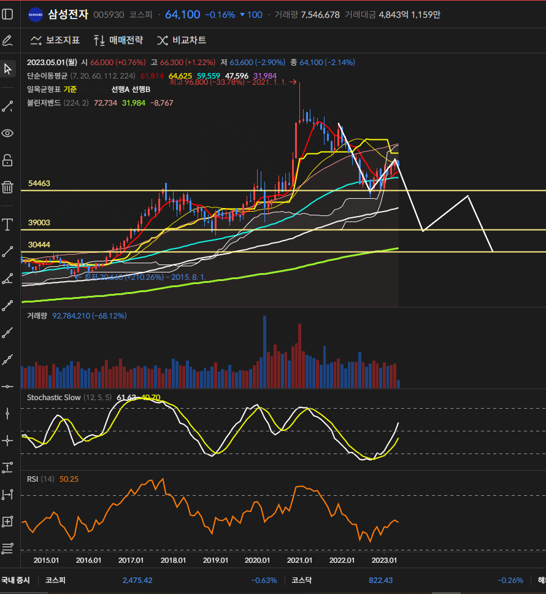Select the two-point ray line tool
Viewport: 546px width, 594px height.
7,360
